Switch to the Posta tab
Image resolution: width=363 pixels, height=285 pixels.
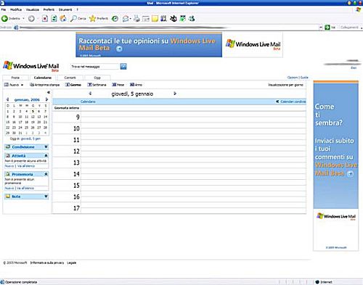pyautogui.click(x=15, y=78)
